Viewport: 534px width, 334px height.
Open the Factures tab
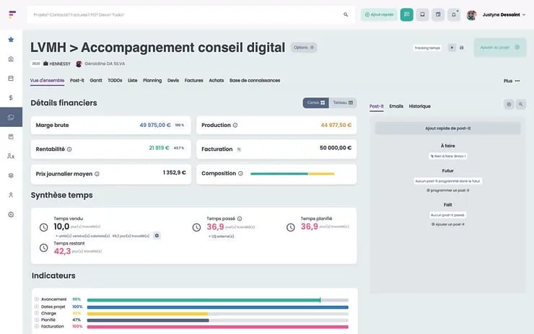194,81
